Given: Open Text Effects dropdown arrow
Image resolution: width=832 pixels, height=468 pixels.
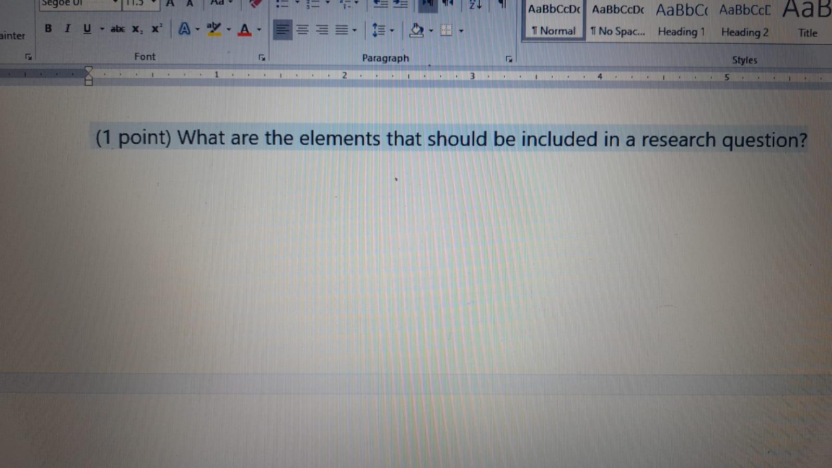Looking at the screenshot, I should click(198, 30).
